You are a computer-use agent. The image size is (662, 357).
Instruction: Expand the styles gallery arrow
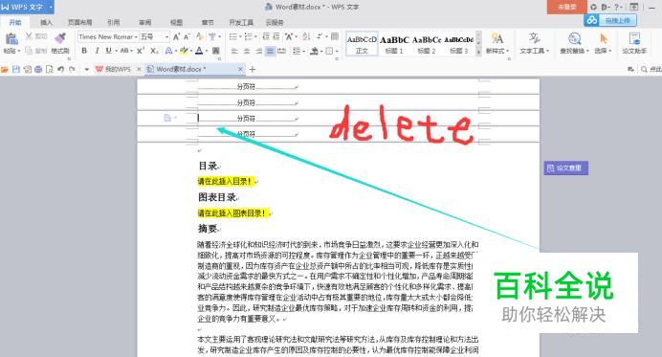tap(478, 53)
